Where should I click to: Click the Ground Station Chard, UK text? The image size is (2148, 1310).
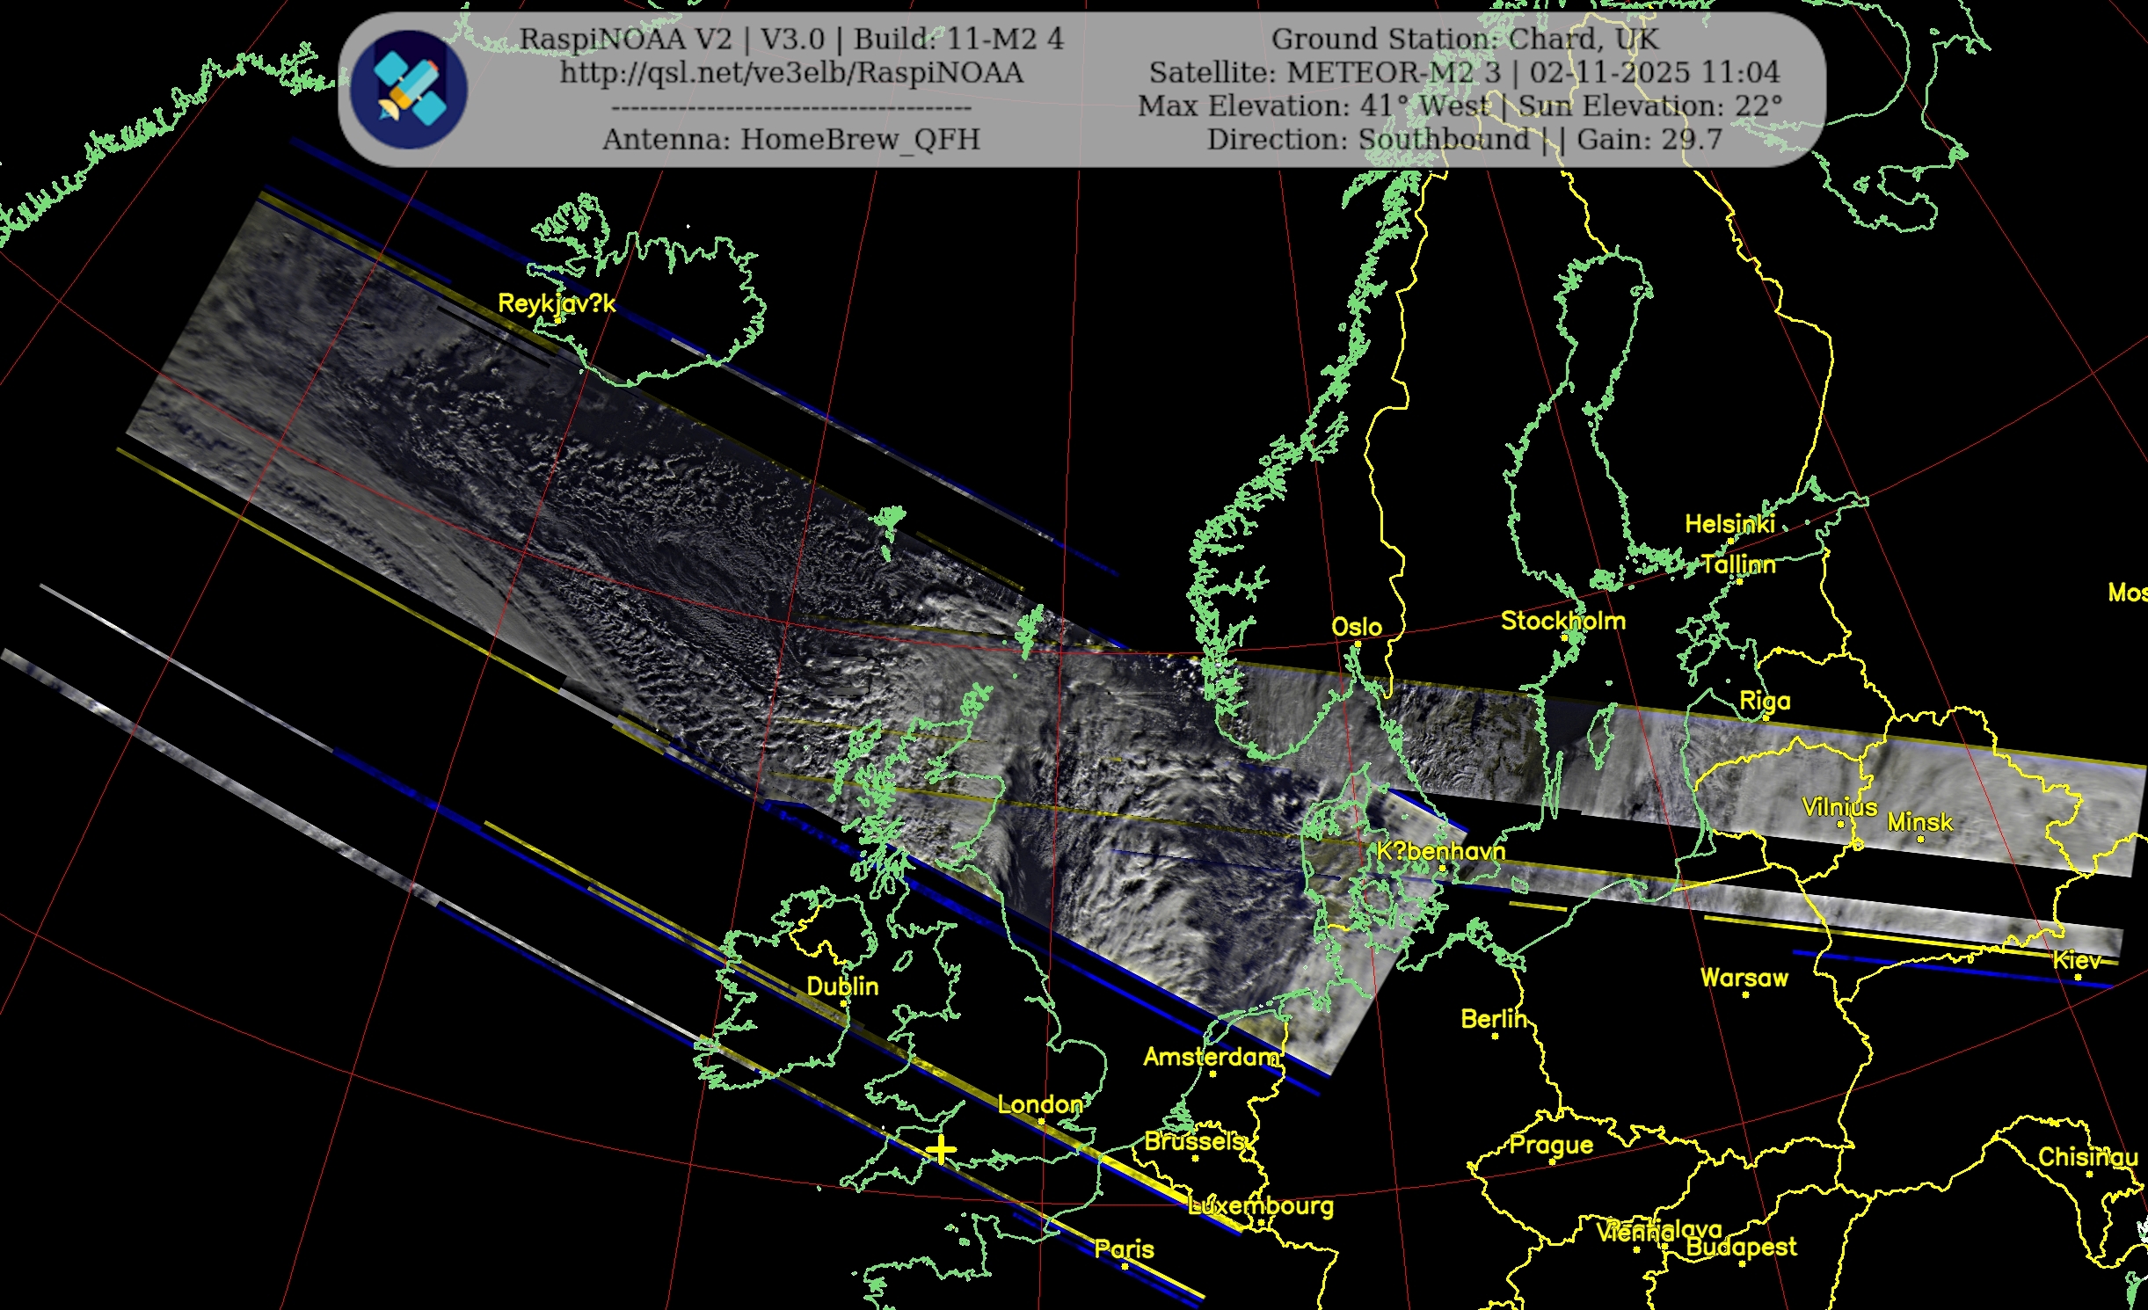coord(1464,39)
